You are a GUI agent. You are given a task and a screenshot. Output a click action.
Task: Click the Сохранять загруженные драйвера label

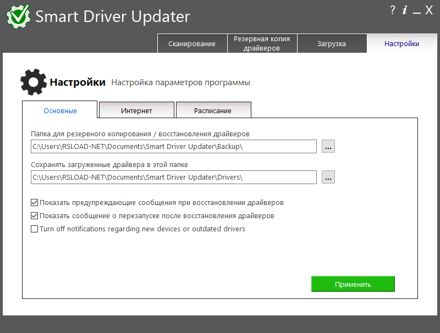point(109,164)
